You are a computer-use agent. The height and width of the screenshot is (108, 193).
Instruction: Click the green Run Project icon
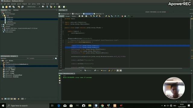tap(55, 7)
